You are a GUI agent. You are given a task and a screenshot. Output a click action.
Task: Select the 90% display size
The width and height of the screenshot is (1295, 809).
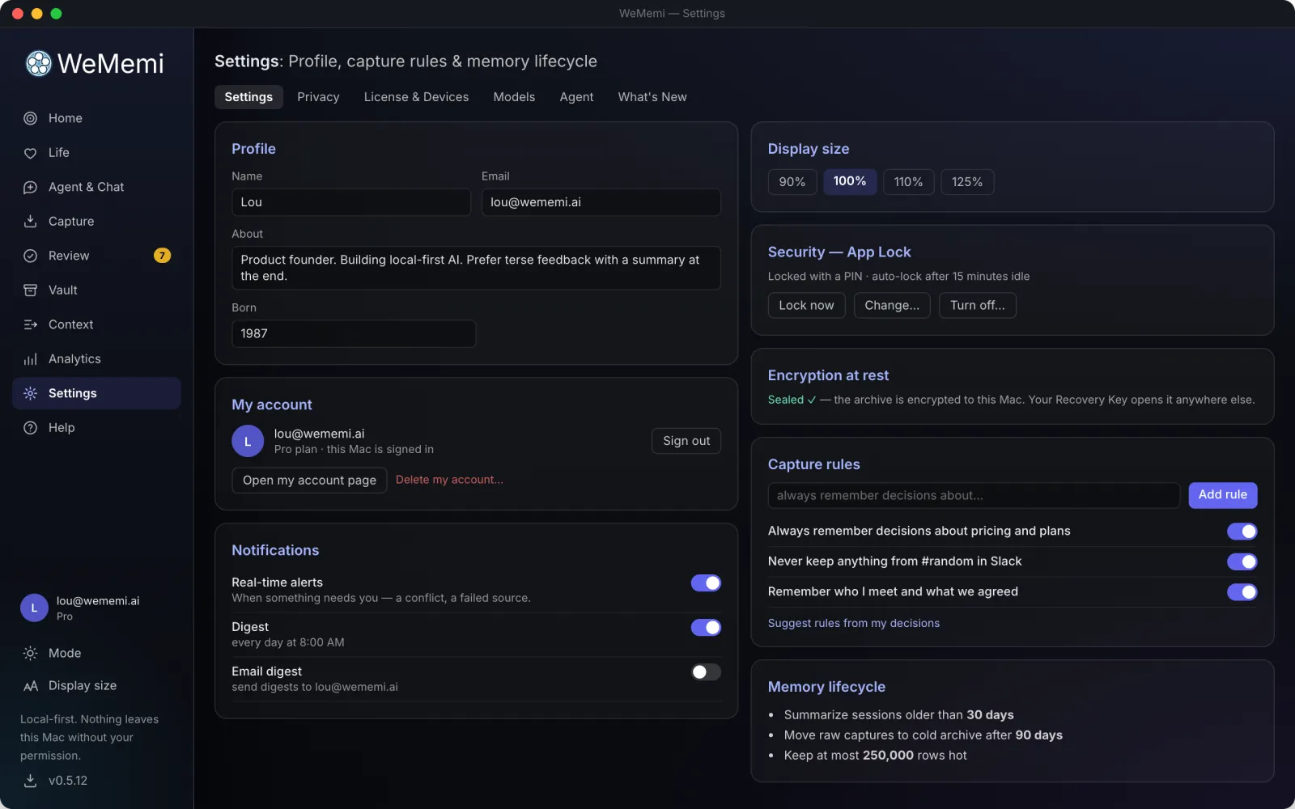[x=792, y=182]
